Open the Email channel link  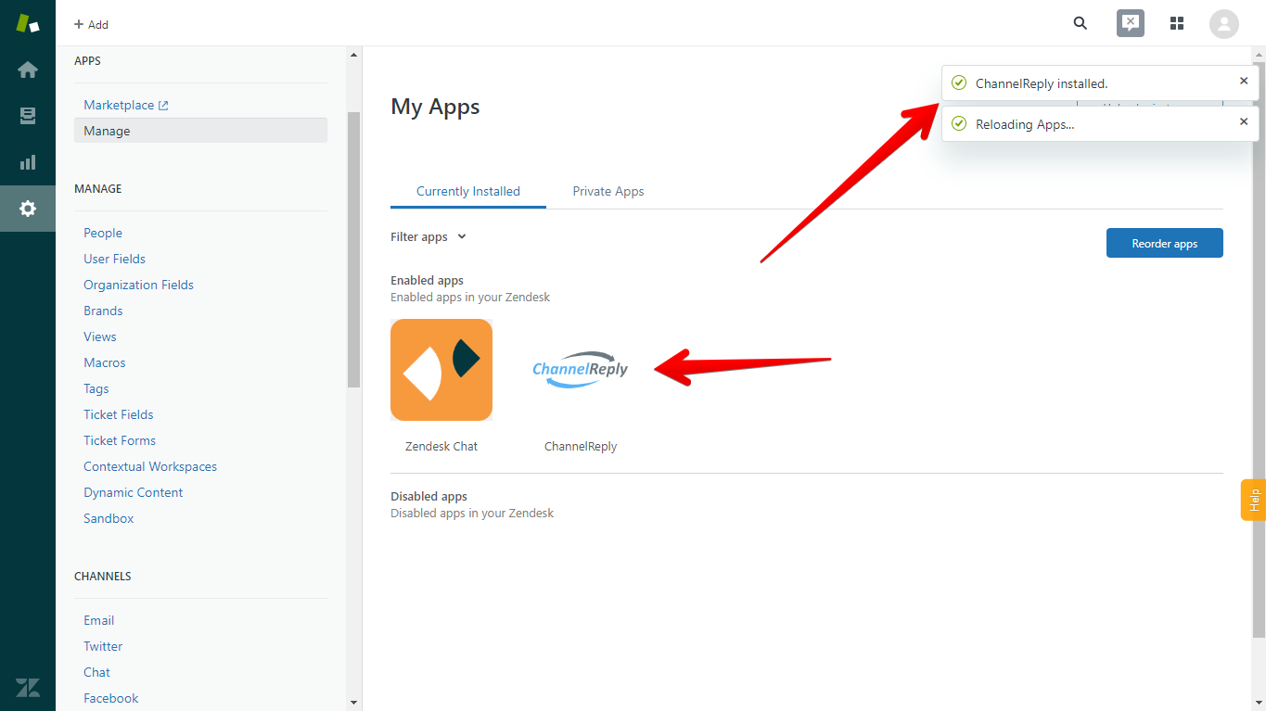coord(99,620)
